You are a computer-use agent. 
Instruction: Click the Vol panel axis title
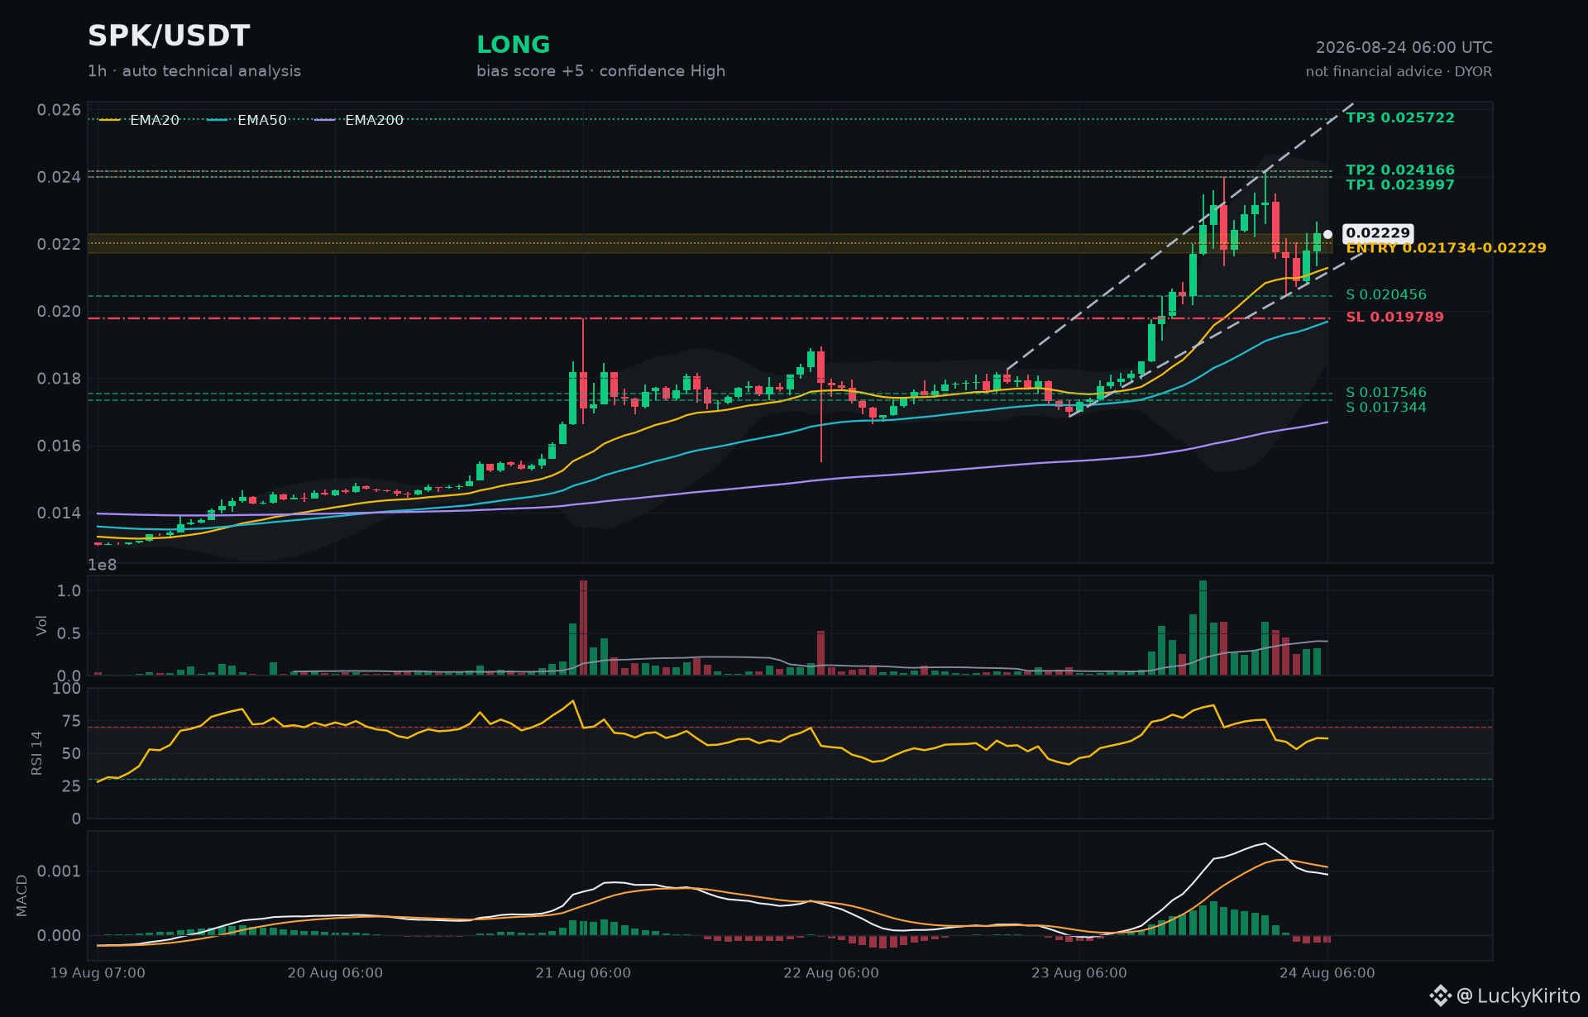[42, 626]
